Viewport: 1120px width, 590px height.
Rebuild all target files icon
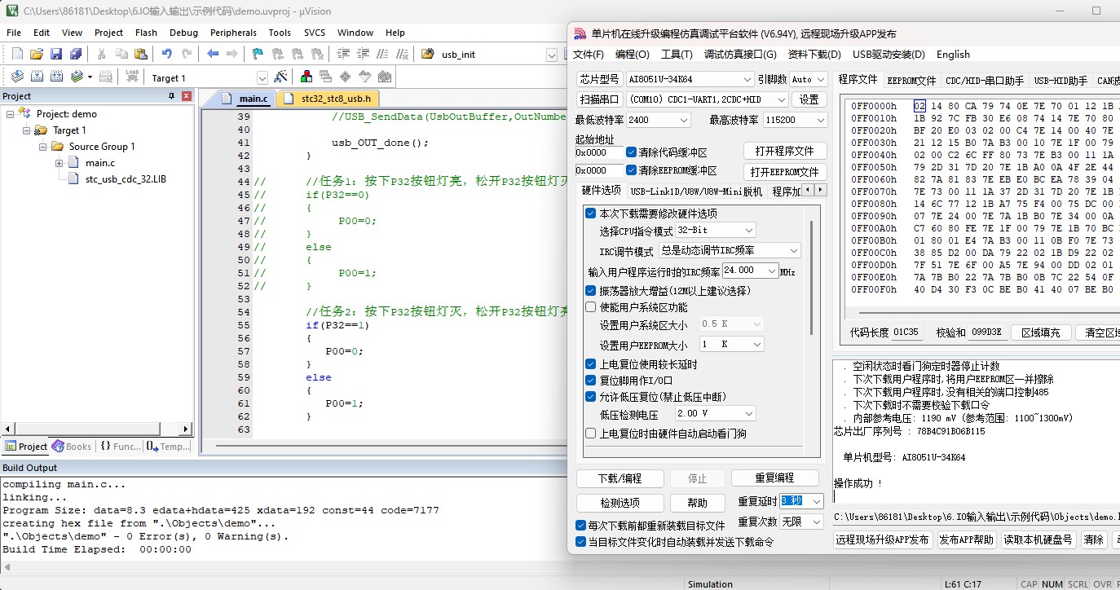click(x=56, y=77)
